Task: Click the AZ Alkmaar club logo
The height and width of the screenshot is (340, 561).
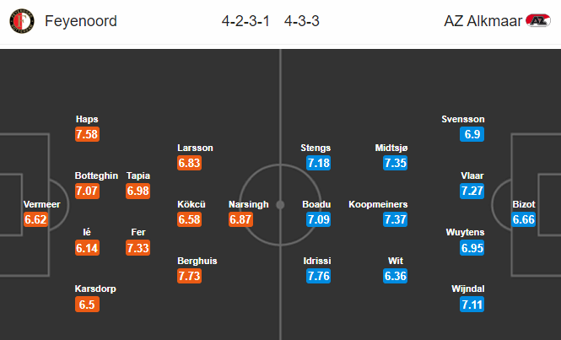Action: (537, 21)
